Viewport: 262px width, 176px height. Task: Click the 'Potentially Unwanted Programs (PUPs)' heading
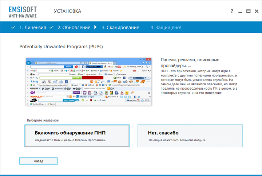(x=61, y=46)
